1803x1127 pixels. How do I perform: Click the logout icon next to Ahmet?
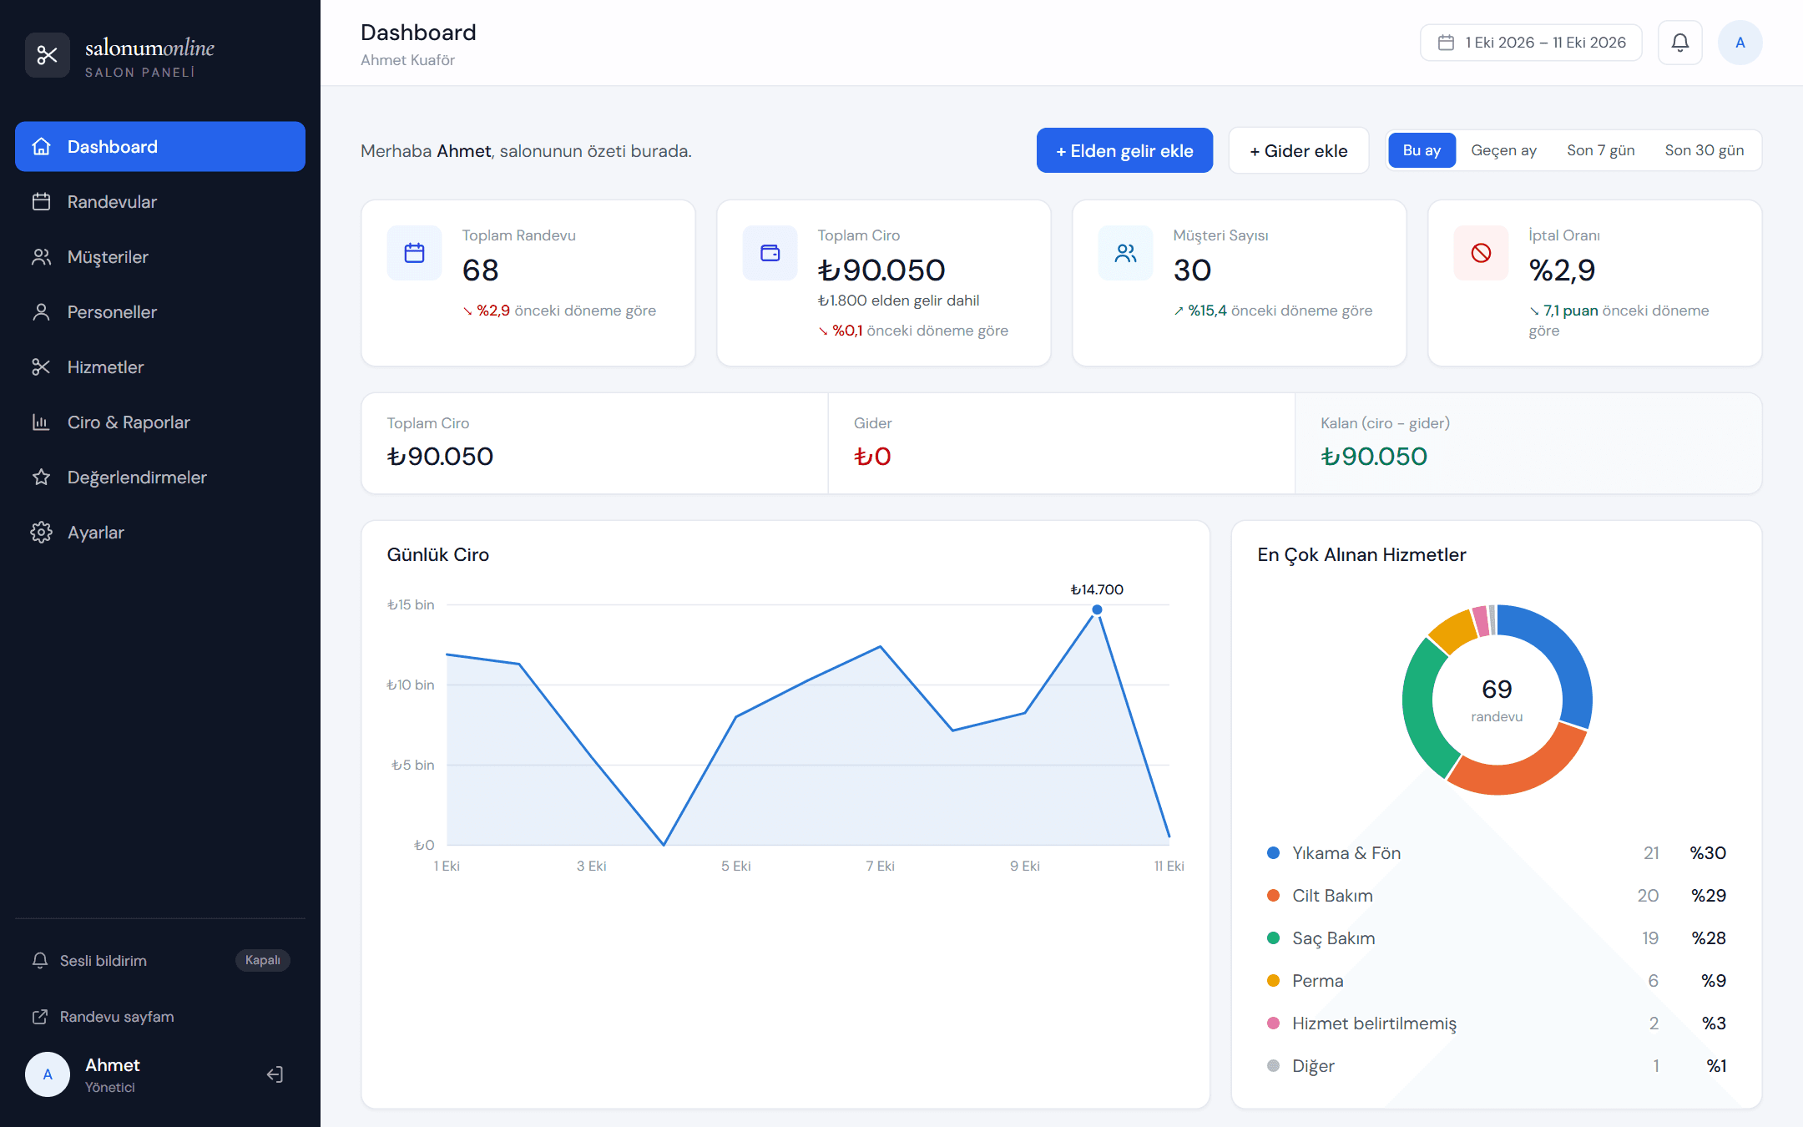tap(275, 1074)
